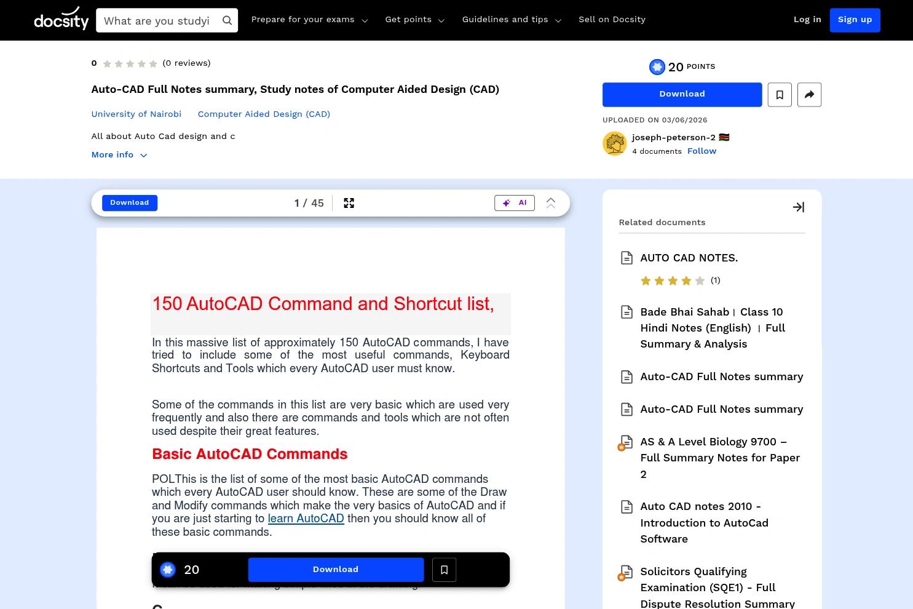Click the page number 1 / 45 indicator
This screenshot has width=913, height=609.
[x=309, y=203]
